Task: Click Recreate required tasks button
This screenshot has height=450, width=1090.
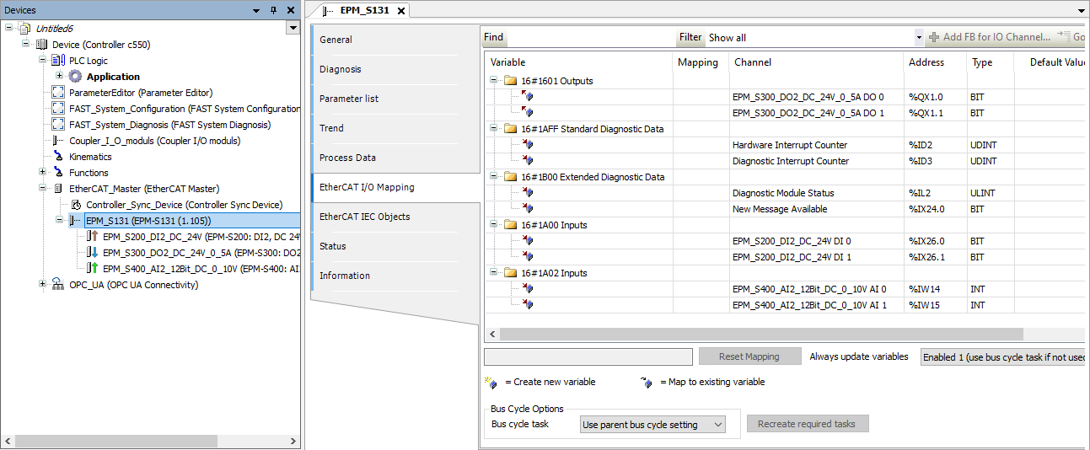Action: click(x=808, y=424)
